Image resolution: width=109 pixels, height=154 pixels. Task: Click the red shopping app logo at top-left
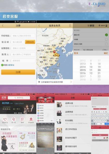coord(4,98)
